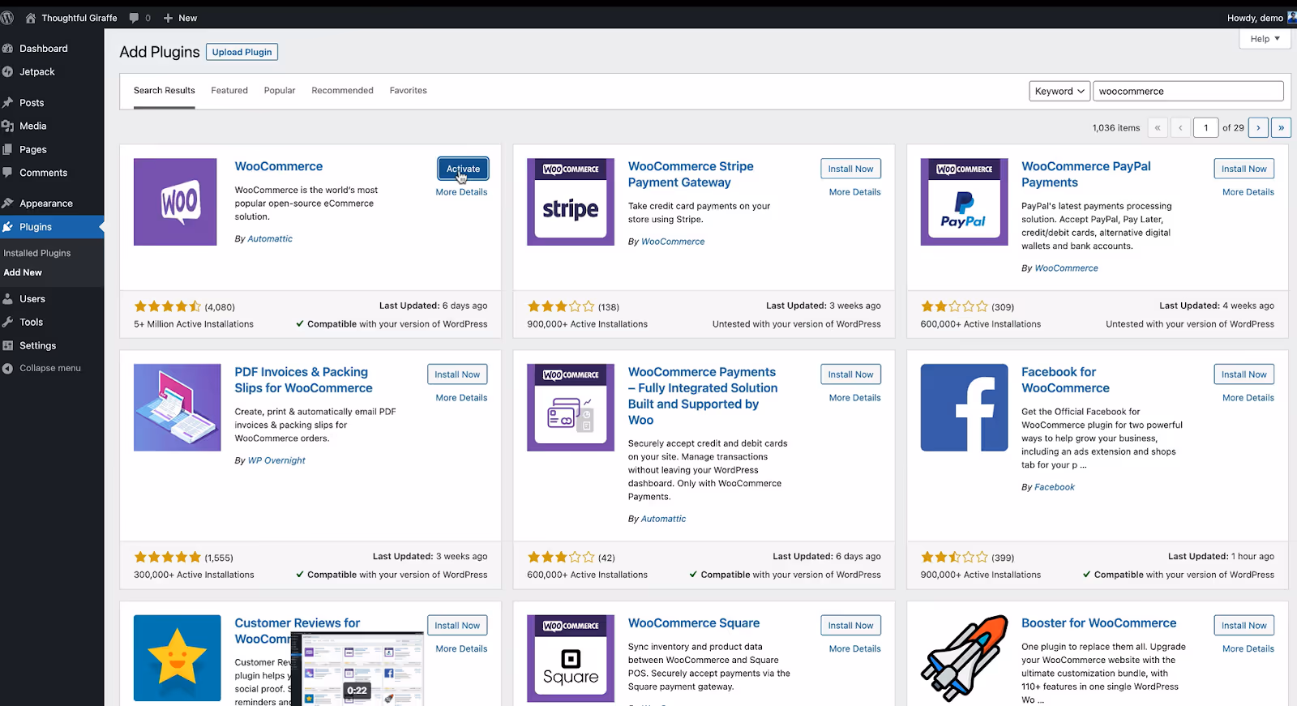The width and height of the screenshot is (1297, 706).
Task: Open the Automattic author link under WooCommerce
Action: (270, 239)
